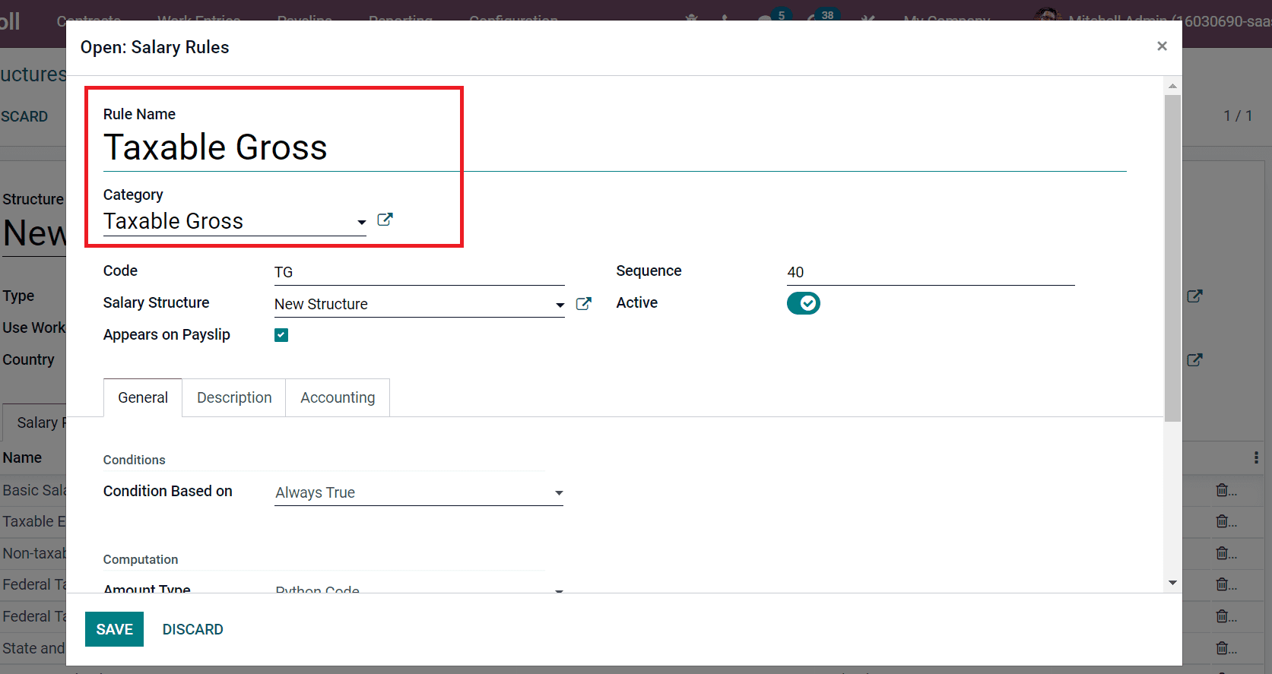Toggle the Active switch off
Image resolution: width=1272 pixels, height=674 pixels.
804,303
